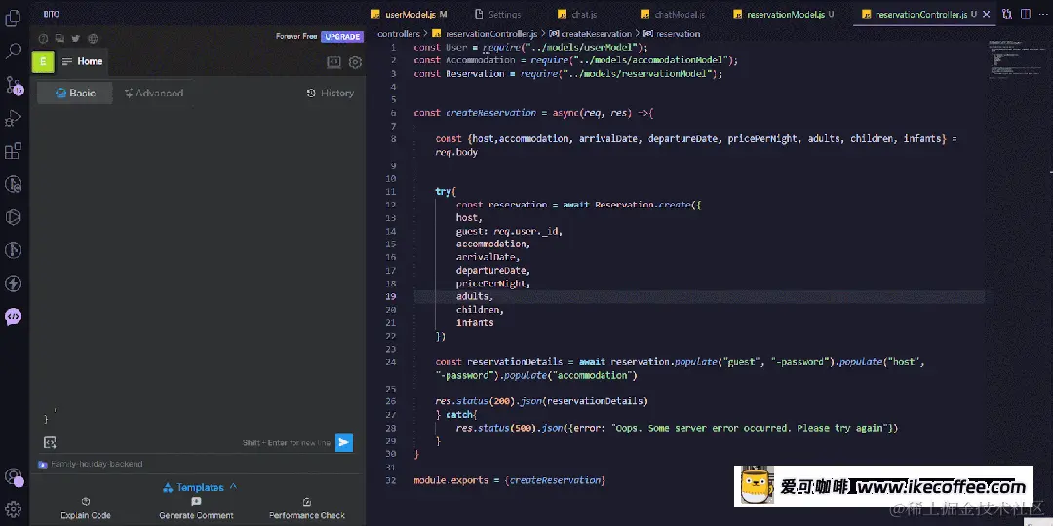The image size is (1053, 526).
Task: Click 'try{' on line 11
Action: (446, 192)
